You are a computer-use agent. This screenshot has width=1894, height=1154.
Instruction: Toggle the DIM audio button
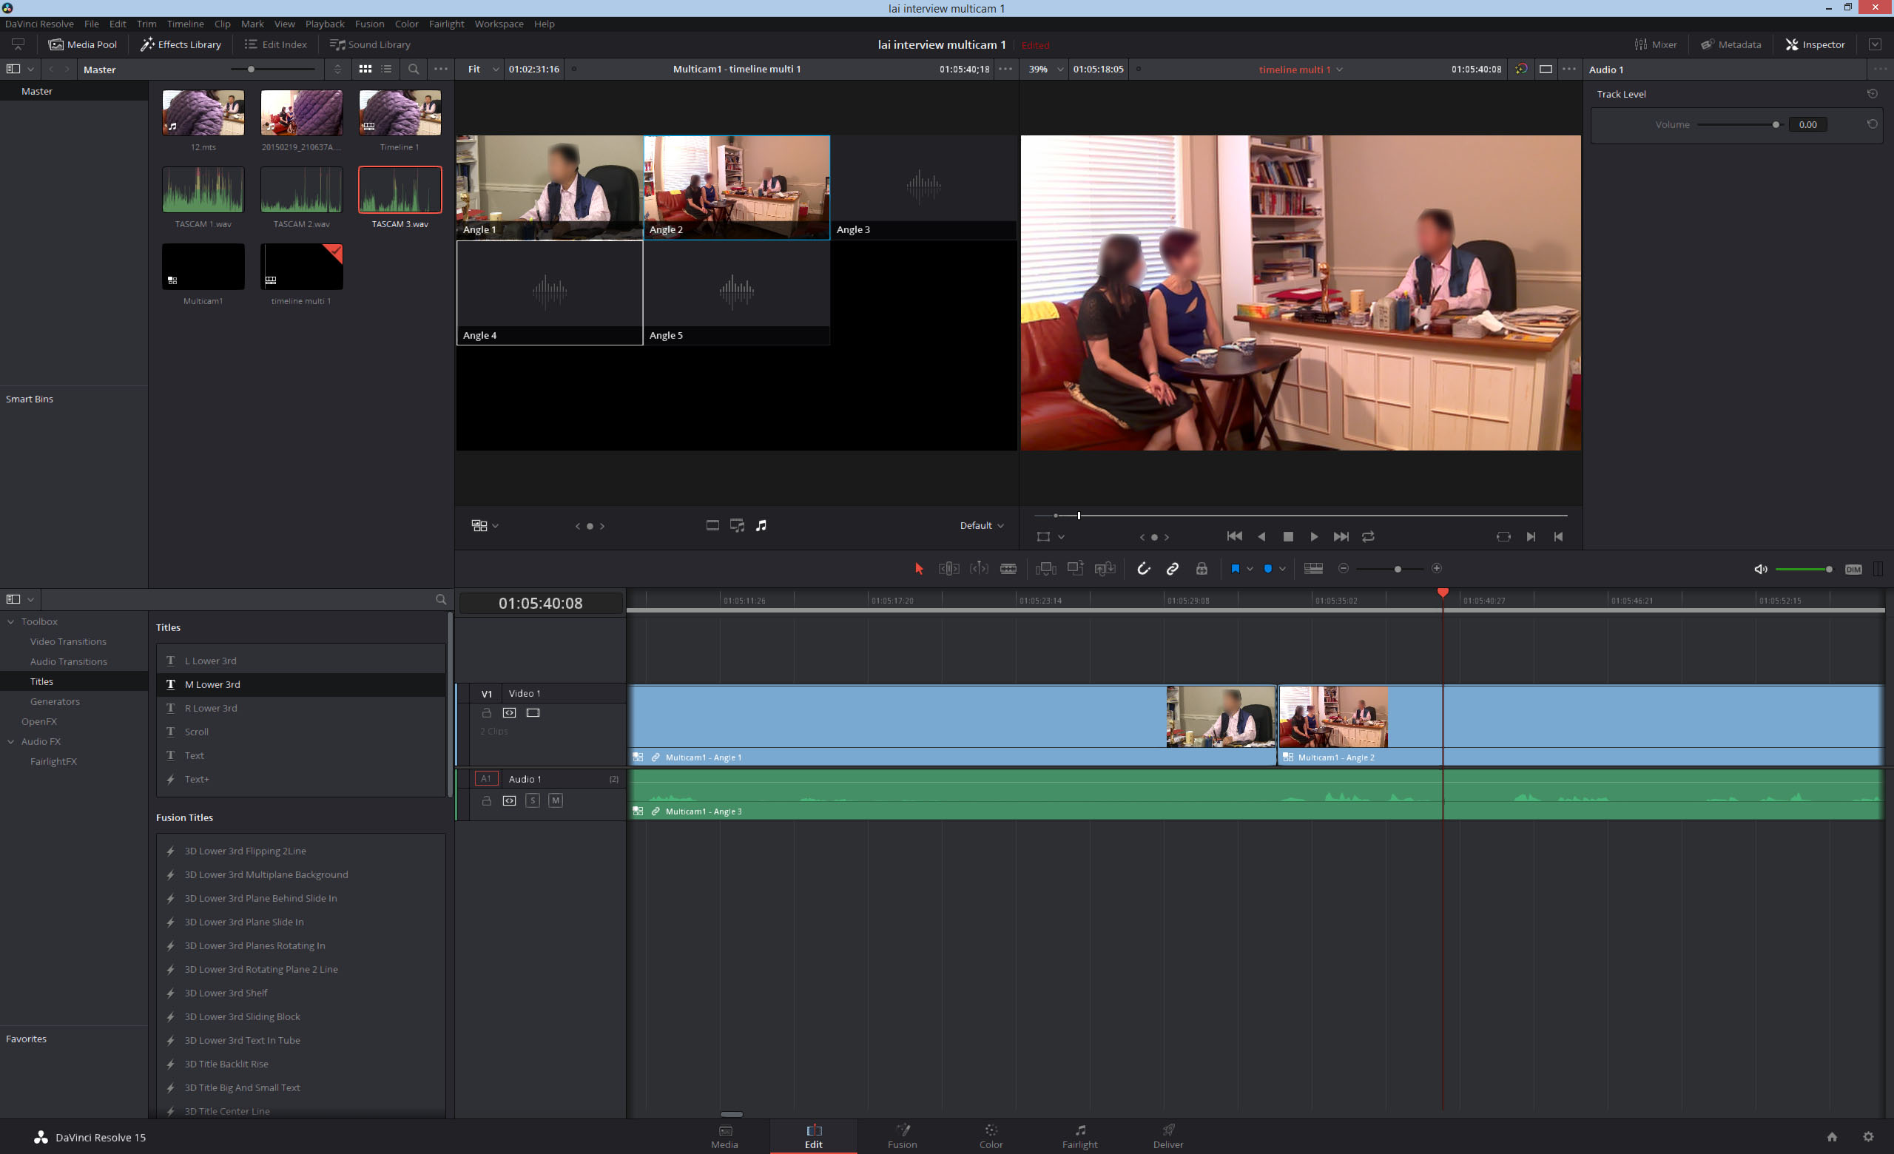[1853, 570]
